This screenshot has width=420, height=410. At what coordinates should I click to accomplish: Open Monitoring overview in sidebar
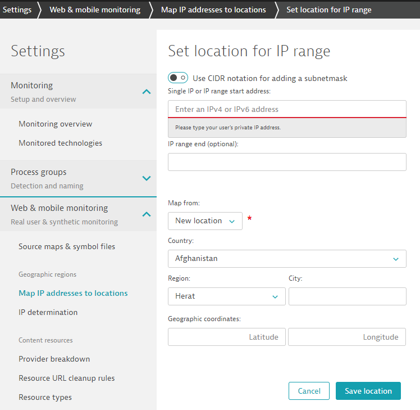[55, 124]
